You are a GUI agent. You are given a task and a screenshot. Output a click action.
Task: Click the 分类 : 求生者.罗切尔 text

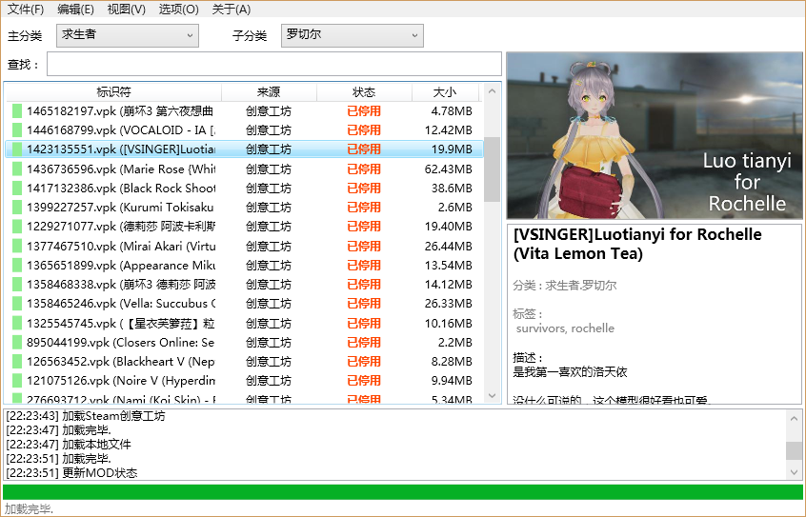click(x=564, y=286)
